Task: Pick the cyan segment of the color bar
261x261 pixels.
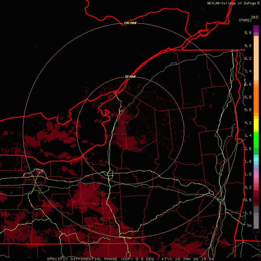Action: (x=256, y=159)
